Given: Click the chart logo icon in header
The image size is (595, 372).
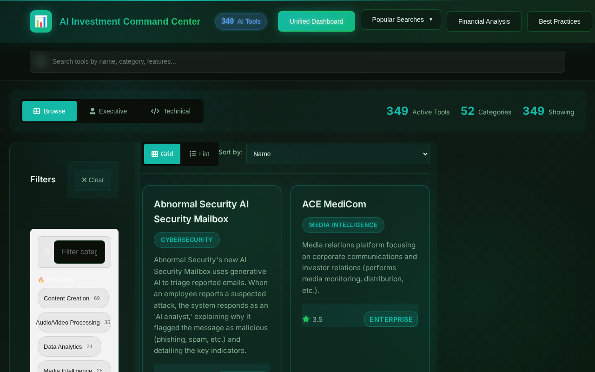Looking at the screenshot, I should click(x=41, y=21).
